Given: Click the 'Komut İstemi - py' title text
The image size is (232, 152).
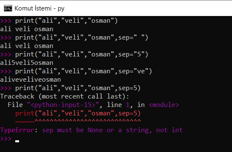Looking at the screenshot, I should pyautogui.click(x=39, y=8).
